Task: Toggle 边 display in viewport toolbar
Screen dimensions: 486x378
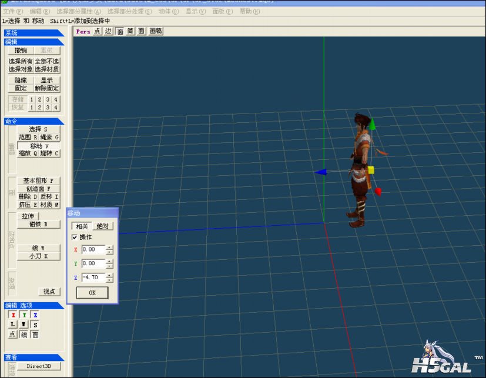Action: click(108, 31)
